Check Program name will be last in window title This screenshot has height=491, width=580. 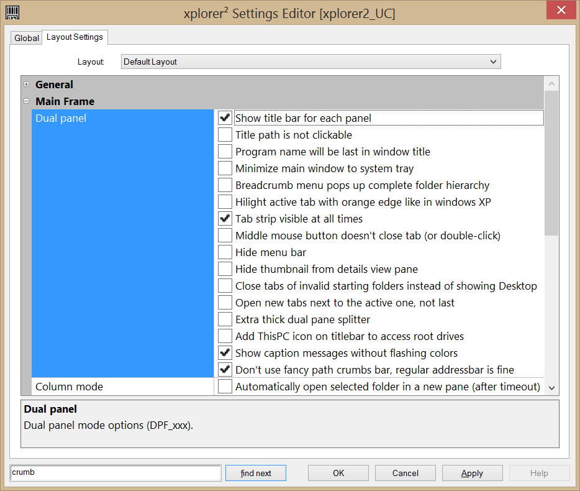tap(225, 152)
